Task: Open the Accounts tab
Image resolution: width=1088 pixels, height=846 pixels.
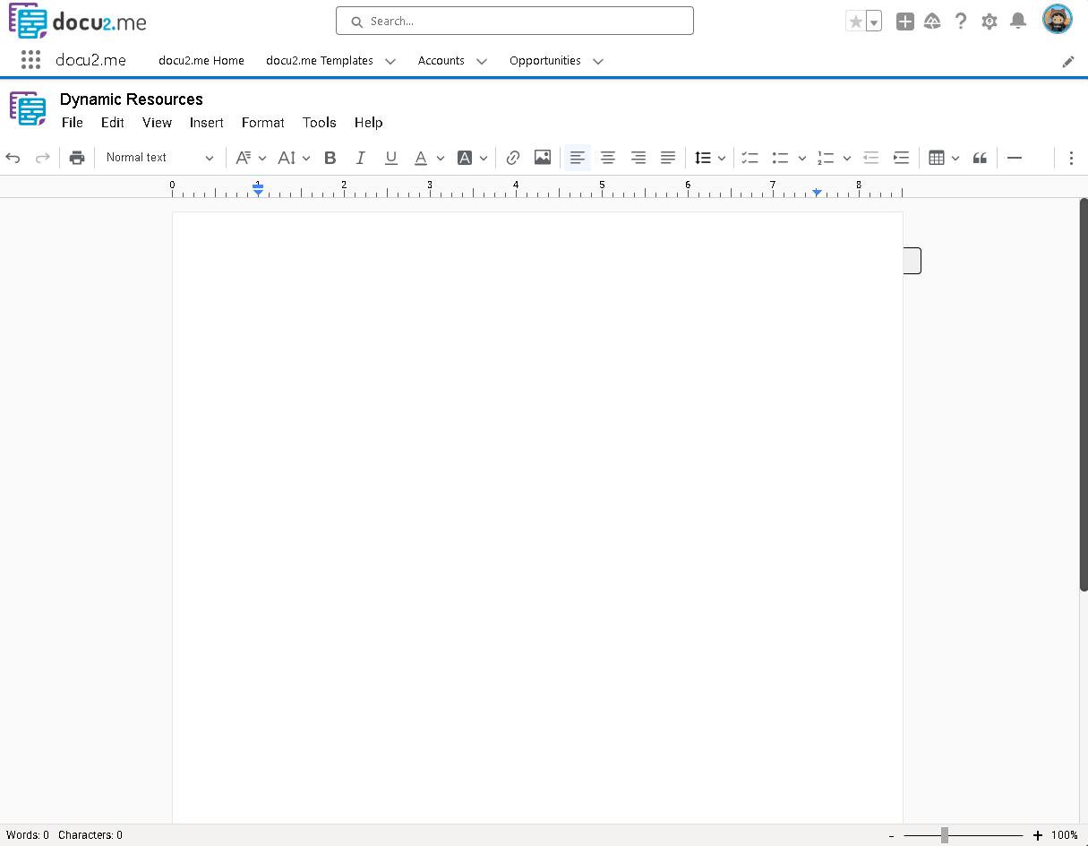Action: pyautogui.click(x=441, y=60)
